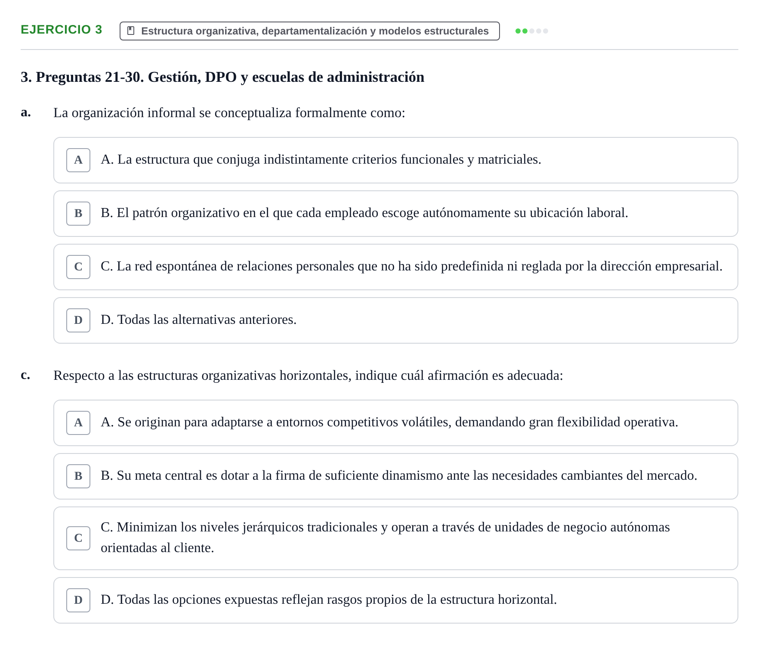
Task: Pick option D 'Todas las alternativas anteriores'
Action: click(x=396, y=320)
